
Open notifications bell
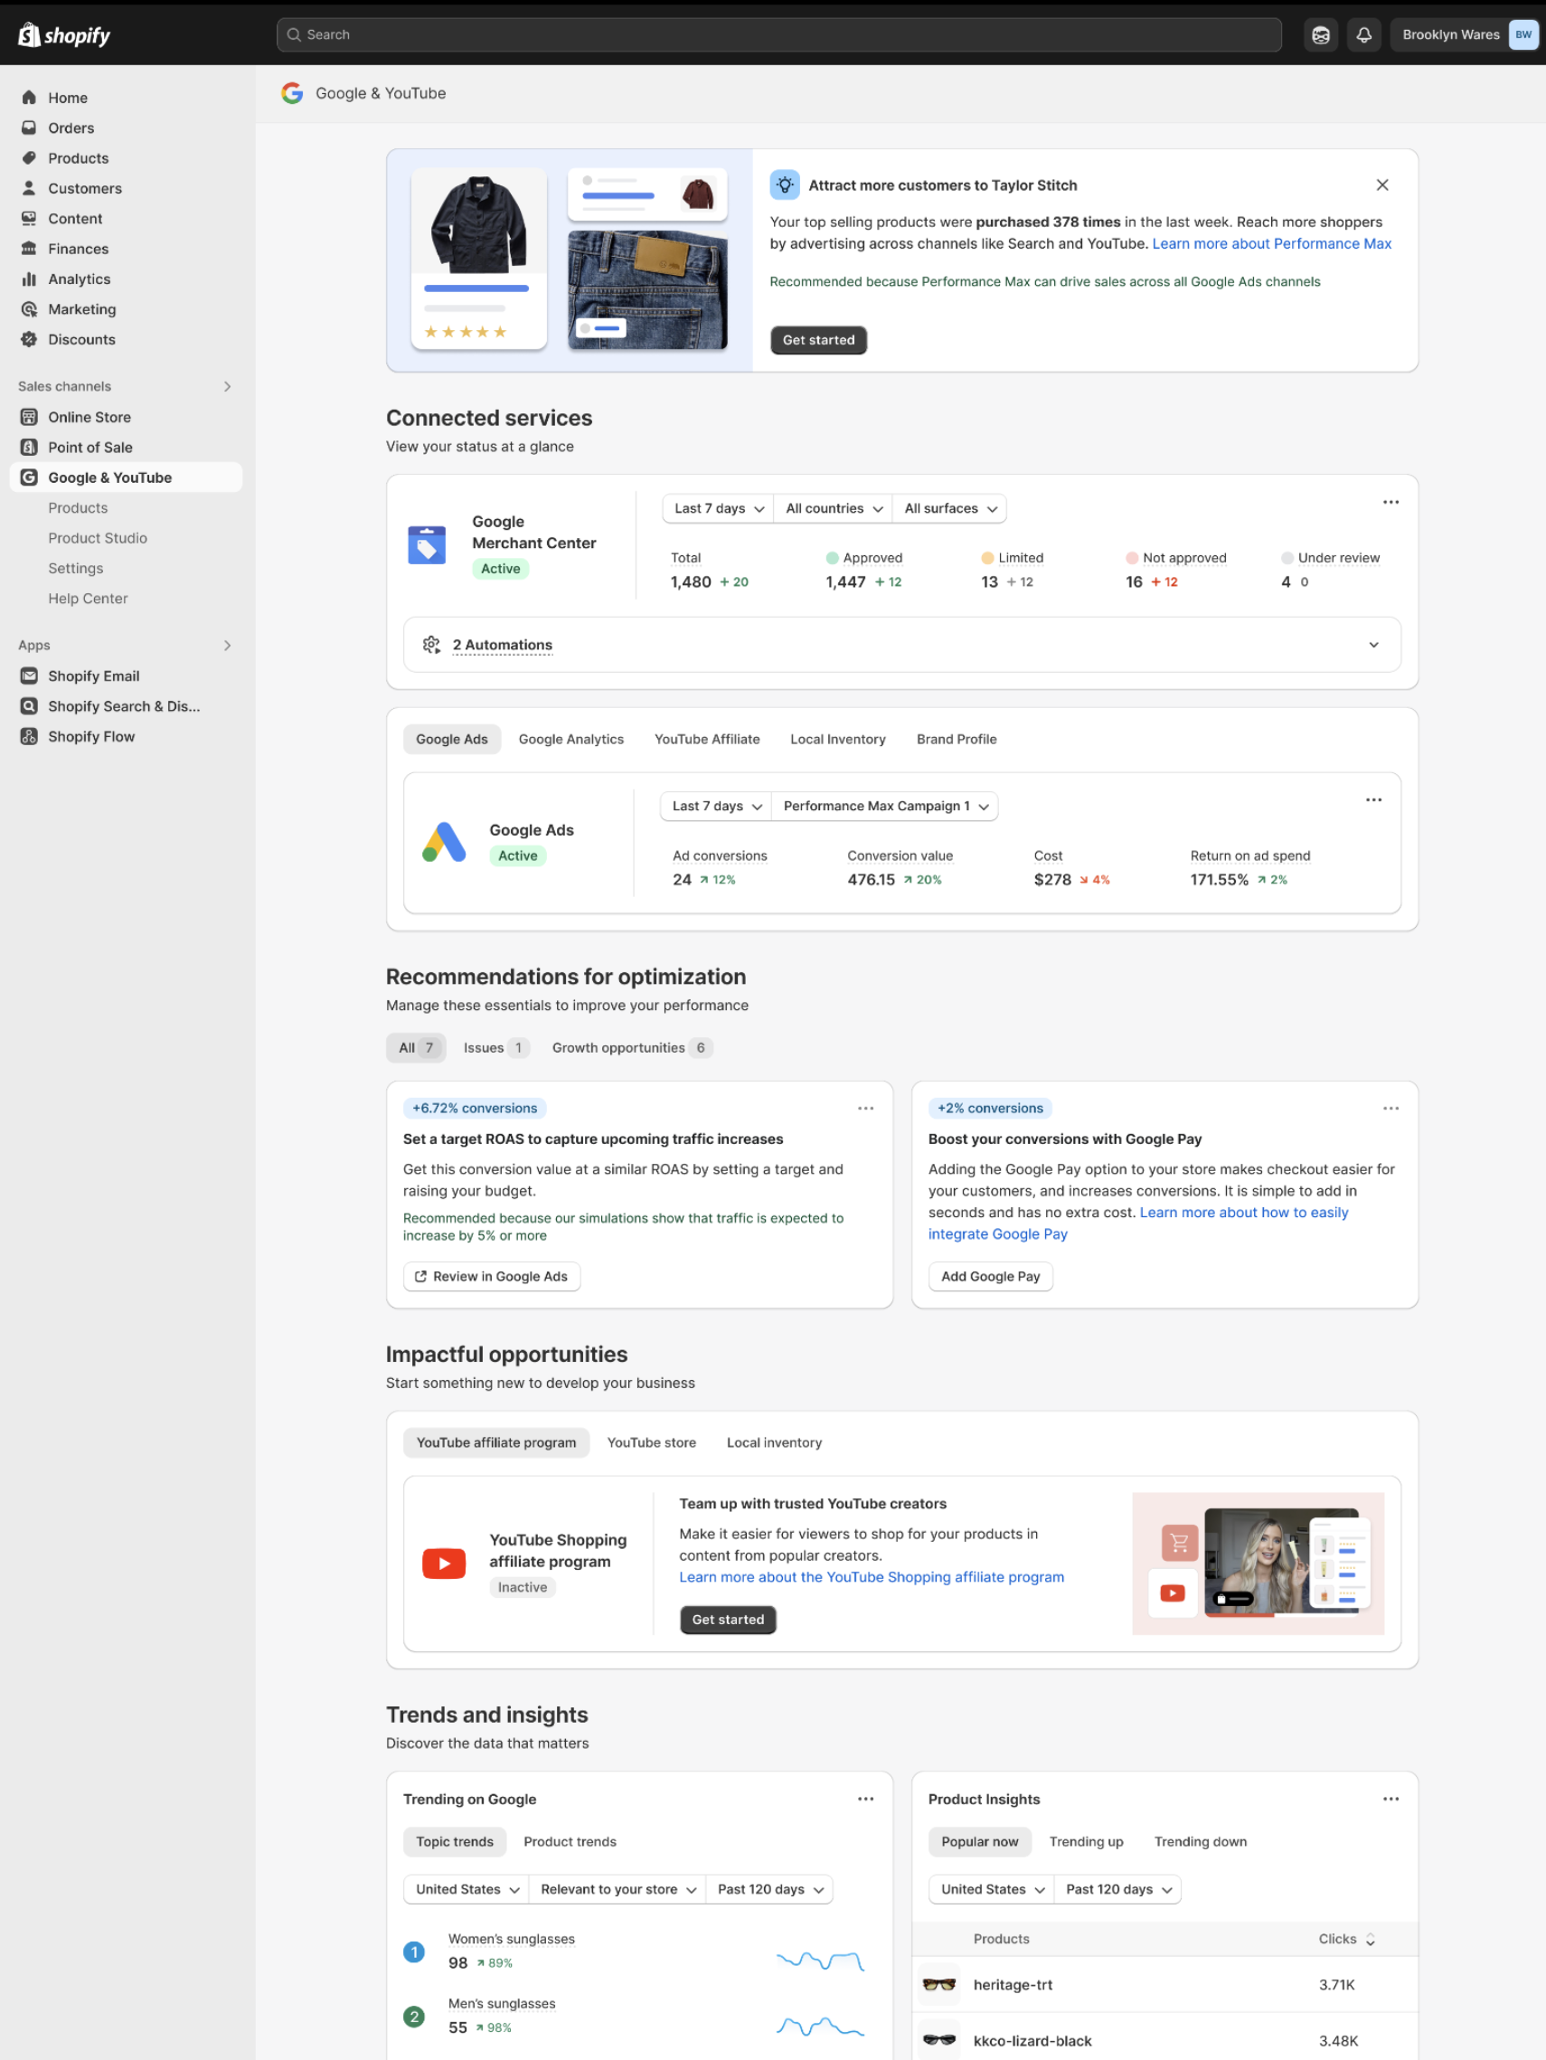(1362, 34)
